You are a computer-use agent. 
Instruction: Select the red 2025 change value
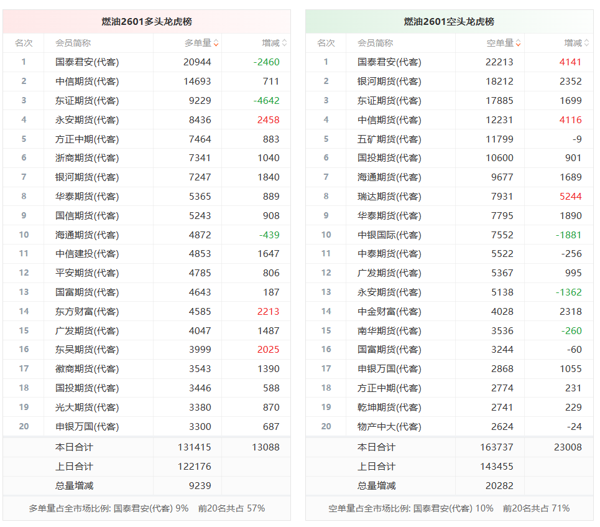(x=268, y=349)
